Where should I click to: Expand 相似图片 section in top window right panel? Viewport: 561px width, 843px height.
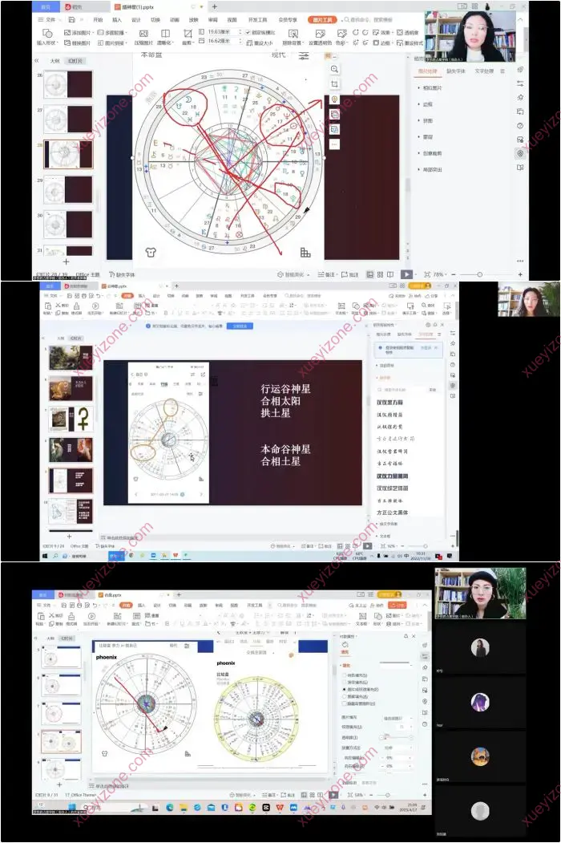(432, 87)
